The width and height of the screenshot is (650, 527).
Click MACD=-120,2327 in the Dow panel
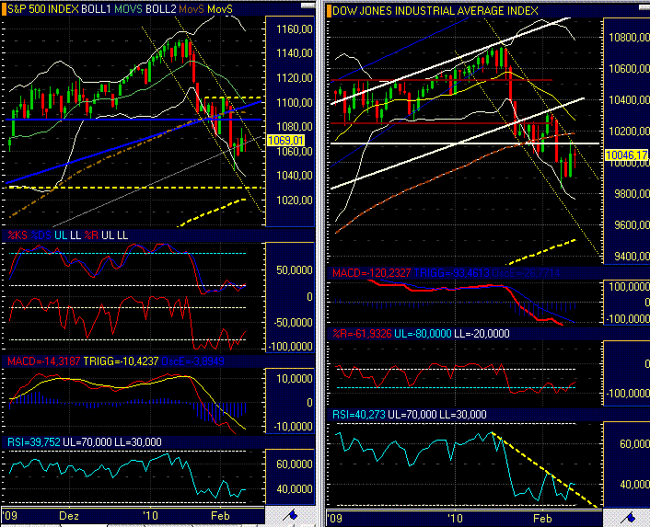(371, 273)
